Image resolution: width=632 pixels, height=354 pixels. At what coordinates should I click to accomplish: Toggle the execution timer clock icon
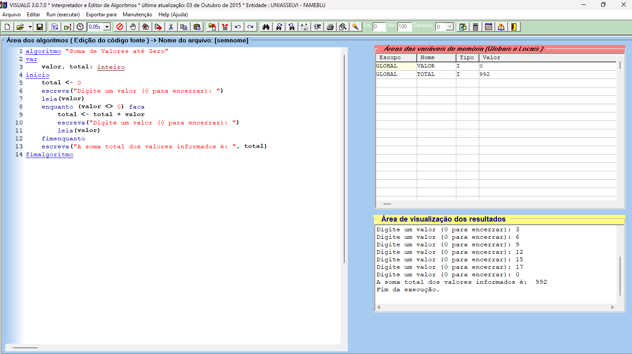80,27
